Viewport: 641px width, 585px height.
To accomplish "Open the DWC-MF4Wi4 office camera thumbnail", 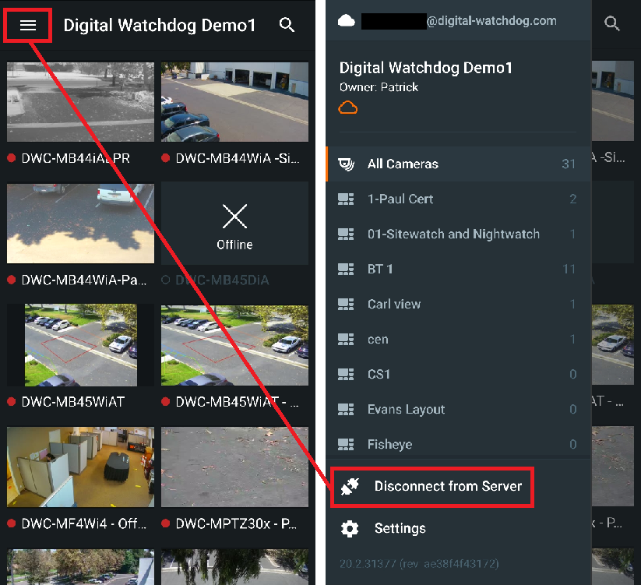I will [x=80, y=467].
